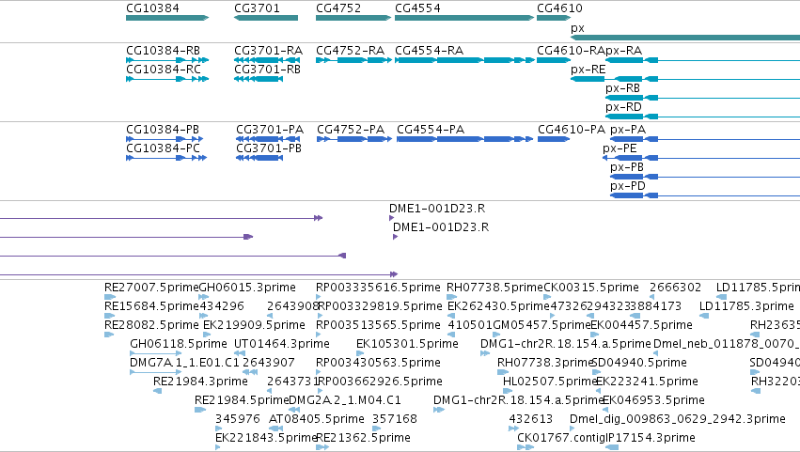Click the EK004457.5prime EST label

[641, 325]
